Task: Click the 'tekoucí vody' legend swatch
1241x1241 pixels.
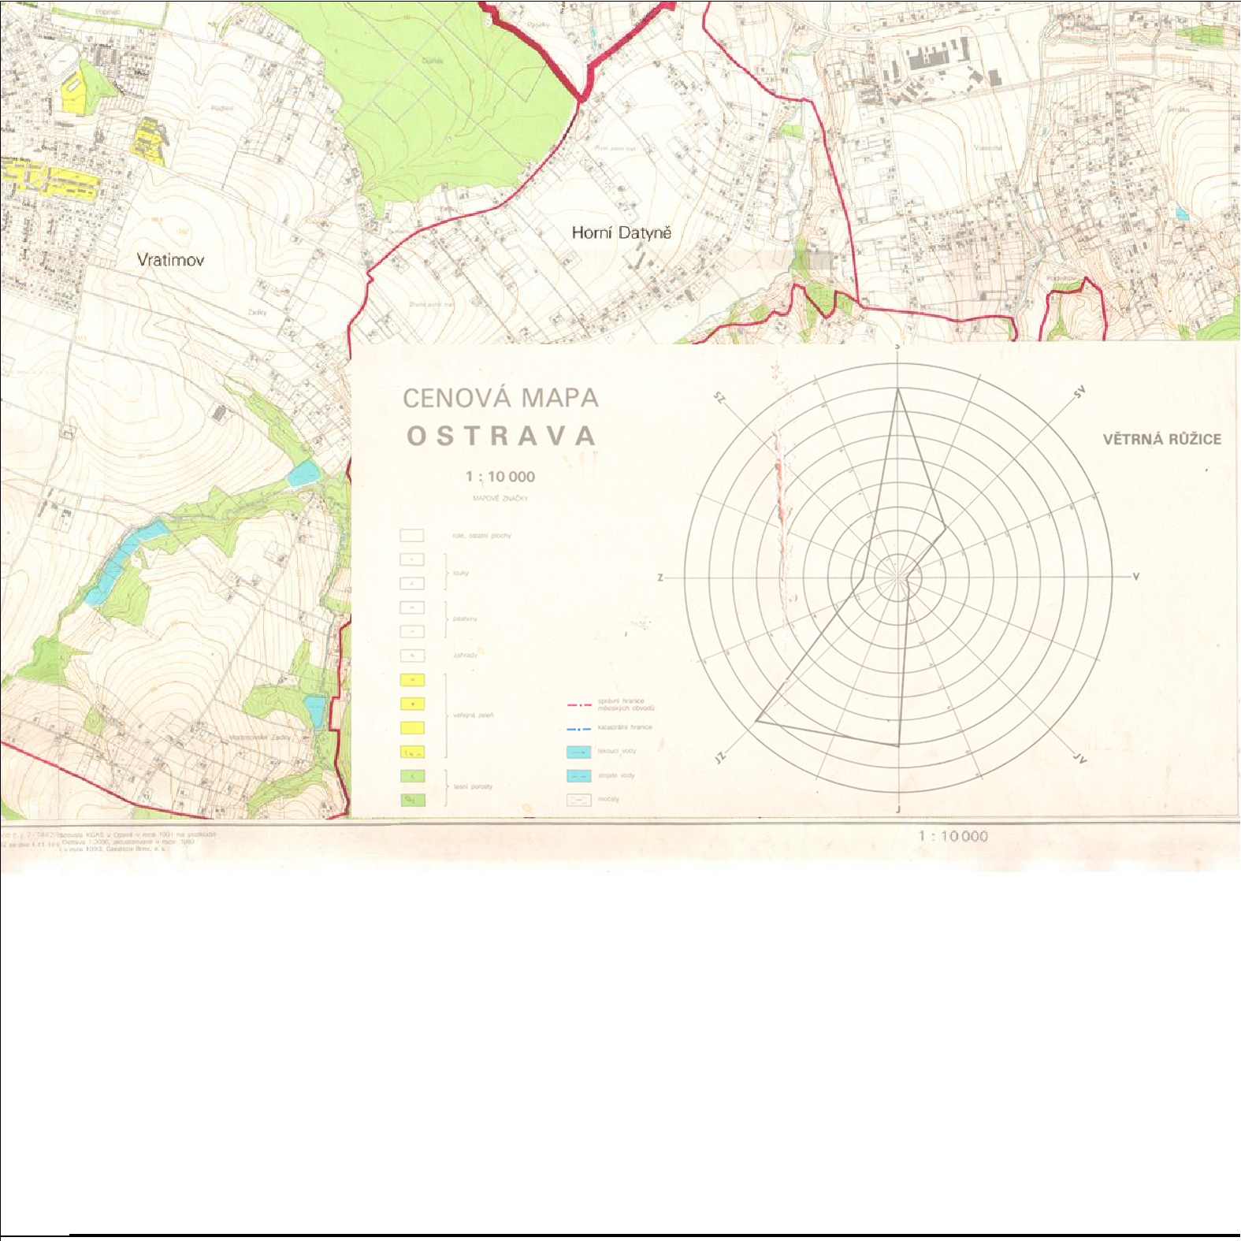Action: coord(578,752)
